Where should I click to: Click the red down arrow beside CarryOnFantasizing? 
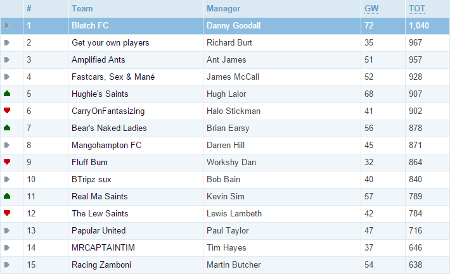click(x=7, y=110)
